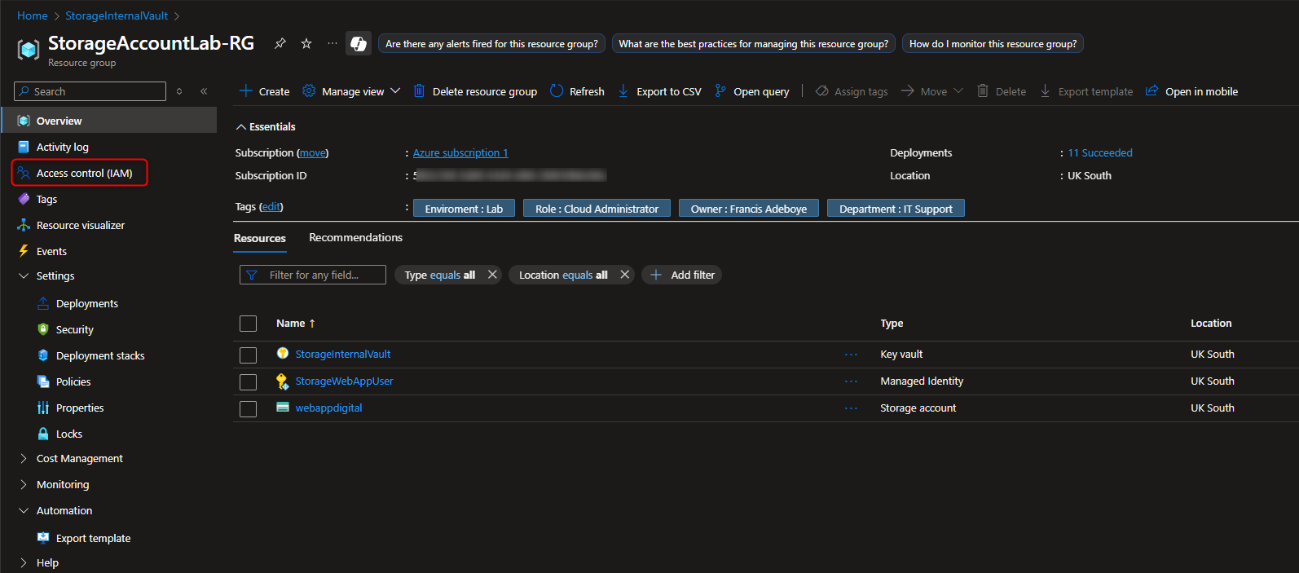Remove the Type equals all filter

[492, 275]
